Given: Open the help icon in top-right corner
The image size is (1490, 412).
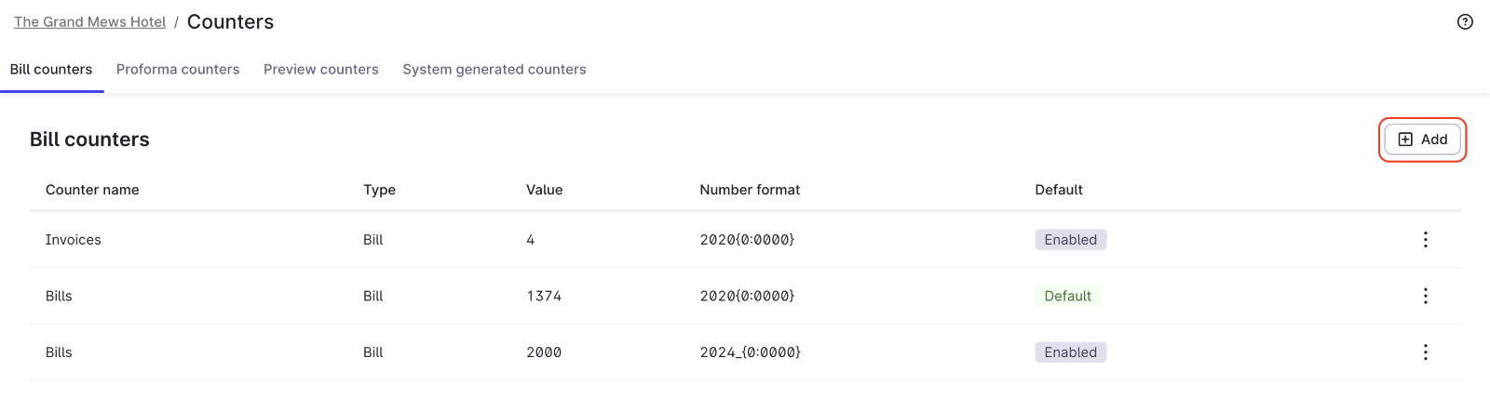Looking at the screenshot, I should tap(1465, 22).
